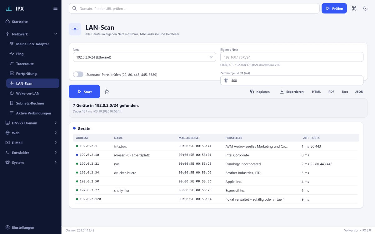
Task: Click the copy icon beside Kopieren
Action: (x=252, y=92)
